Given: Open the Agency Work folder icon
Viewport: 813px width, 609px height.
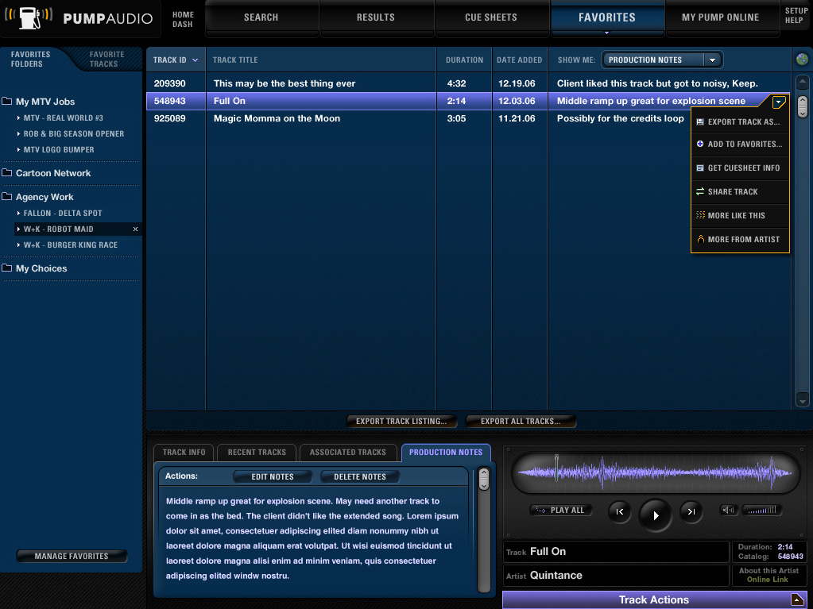Looking at the screenshot, I should click(x=7, y=196).
